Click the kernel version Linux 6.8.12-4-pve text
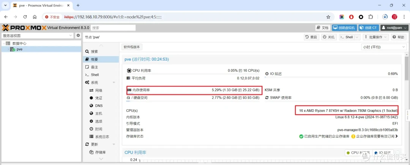Viewport: 410px width, 165px height. [x=367, y=117]
